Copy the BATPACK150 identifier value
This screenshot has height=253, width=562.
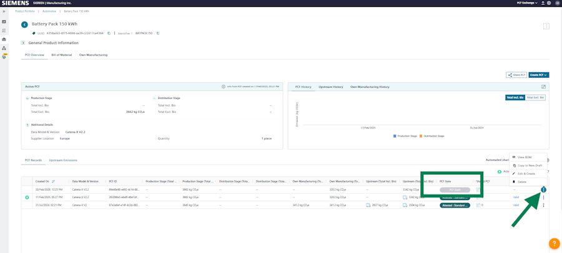click(158, 34)
